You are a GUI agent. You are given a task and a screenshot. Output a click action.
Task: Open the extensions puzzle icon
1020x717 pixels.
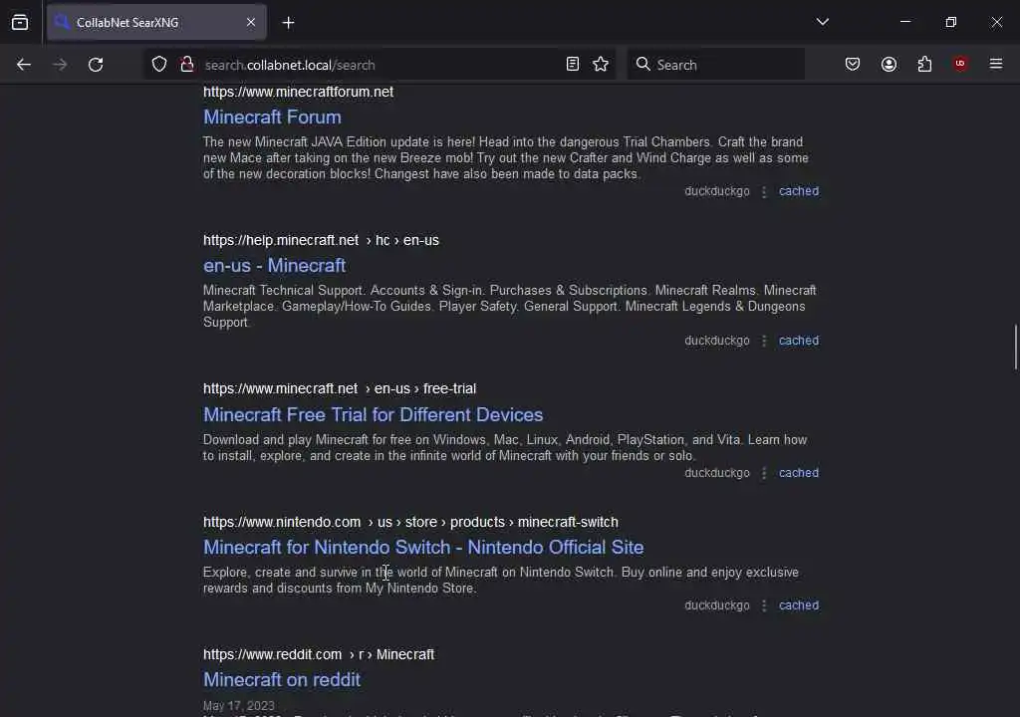[924, 65]
